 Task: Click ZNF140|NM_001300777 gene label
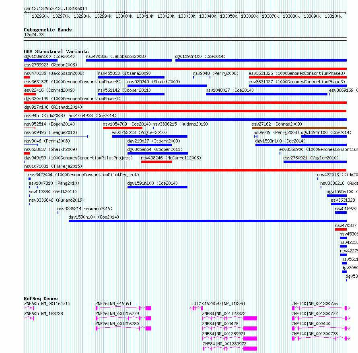tap(315, 314)
